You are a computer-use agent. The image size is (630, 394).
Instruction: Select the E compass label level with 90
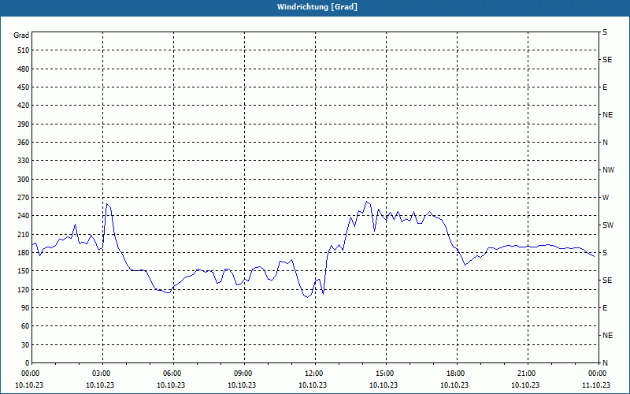605,308
